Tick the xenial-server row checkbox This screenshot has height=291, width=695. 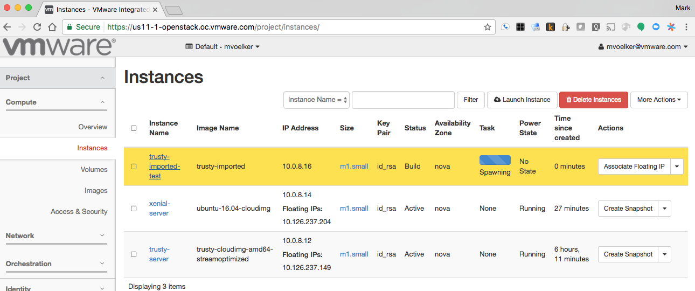pos(134,209)
